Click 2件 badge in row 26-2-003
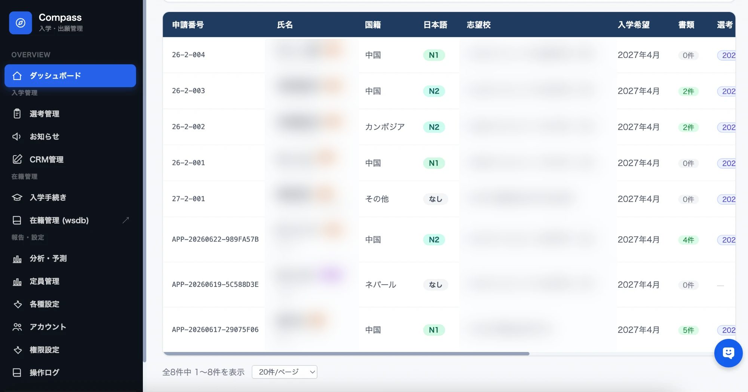 (x=688, y=91)
